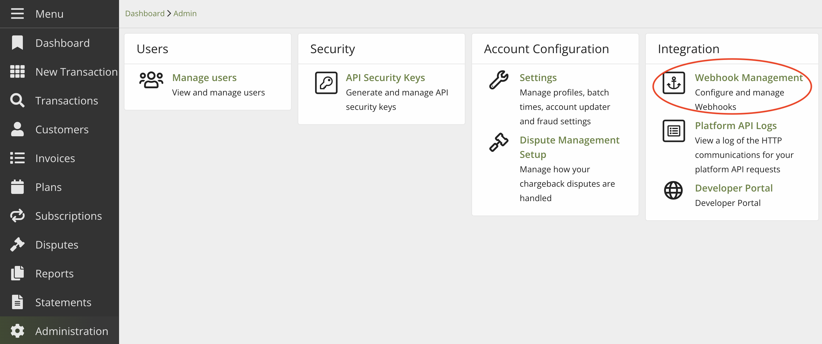
Task: Open the Manage users link
Action: coord(204,78)
